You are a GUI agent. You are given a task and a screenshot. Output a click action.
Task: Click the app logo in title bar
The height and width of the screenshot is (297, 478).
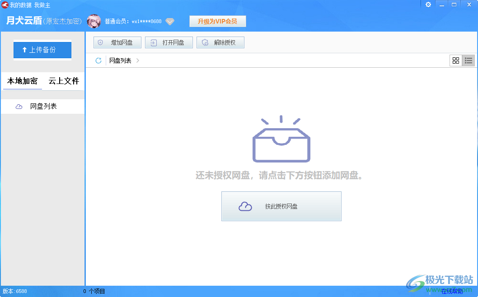click(x=5, y=5)
